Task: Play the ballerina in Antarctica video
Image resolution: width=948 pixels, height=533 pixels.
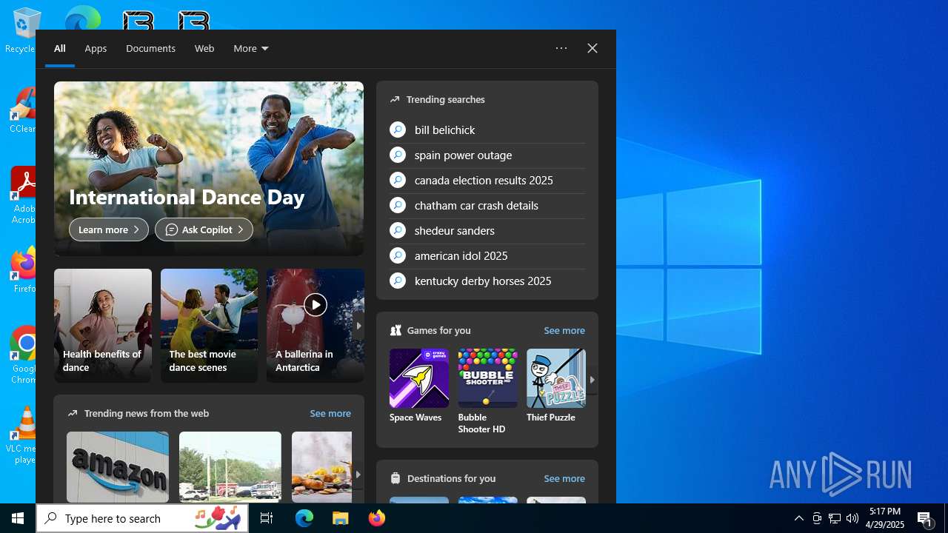Action: pyautogui.click(x=316, y=304)
